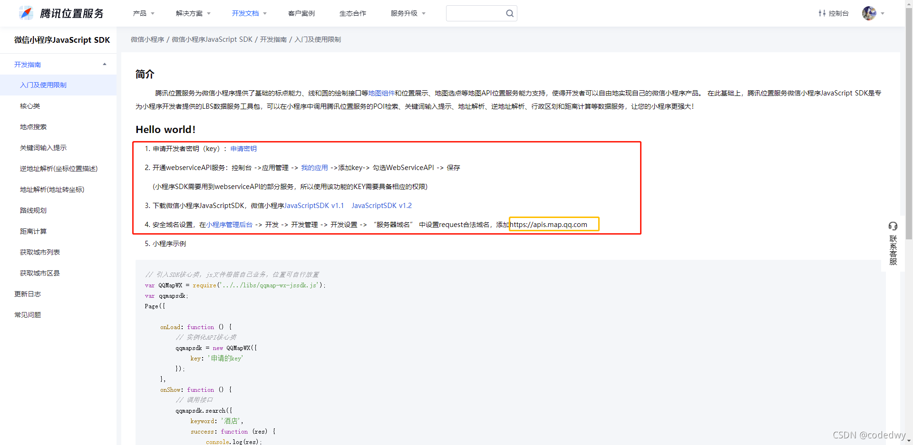913x445 pixels.
Task: Open the 小程序管理后台 link
Action: tap(230, 224)
